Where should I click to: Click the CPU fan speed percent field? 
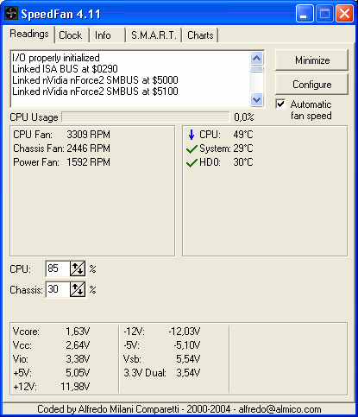click(x=58, y=269)
